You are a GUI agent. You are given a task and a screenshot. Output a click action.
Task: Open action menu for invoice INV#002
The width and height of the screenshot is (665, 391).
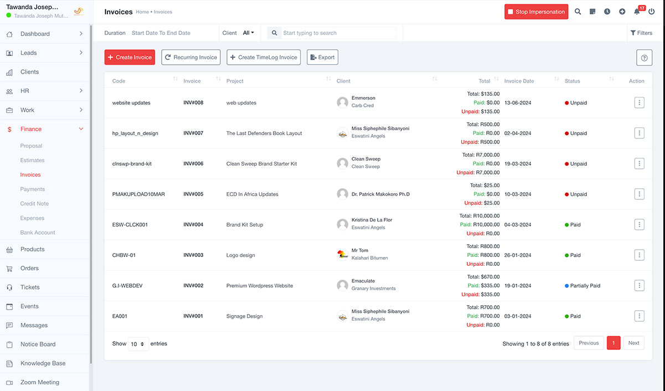pyautogui.click(x=639, y=285)
